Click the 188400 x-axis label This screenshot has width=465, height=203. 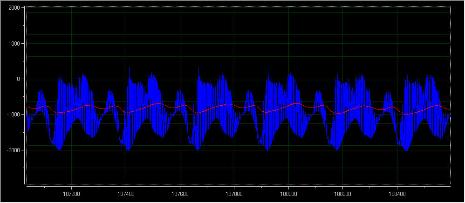pyautogui.click(x=397, y=194)
